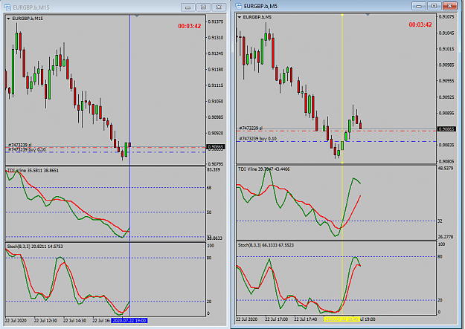Viewport: 465px width, 329px height.
Task: Click the 22 Jul 14:30 time label
Action: (x=74, y=320)
